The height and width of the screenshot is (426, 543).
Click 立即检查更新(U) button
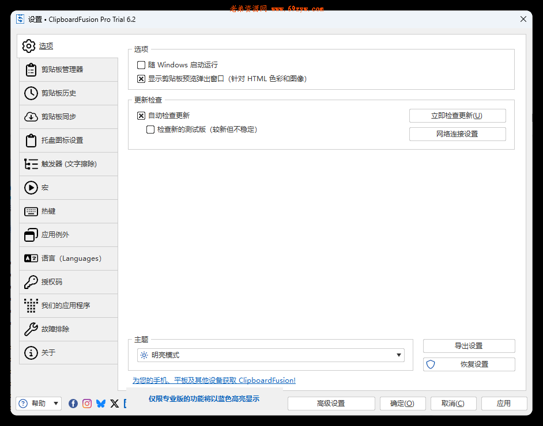click(457, 115)
